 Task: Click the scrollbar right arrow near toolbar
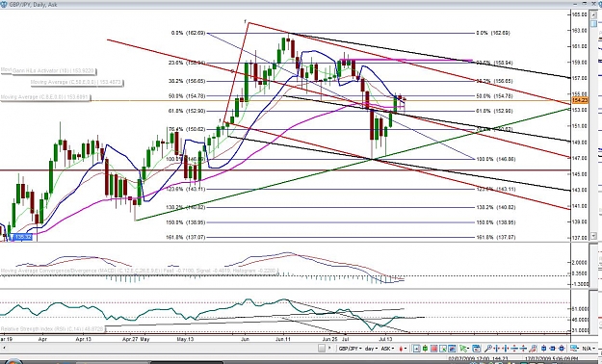pyautogui.click(x=329, y=349)
